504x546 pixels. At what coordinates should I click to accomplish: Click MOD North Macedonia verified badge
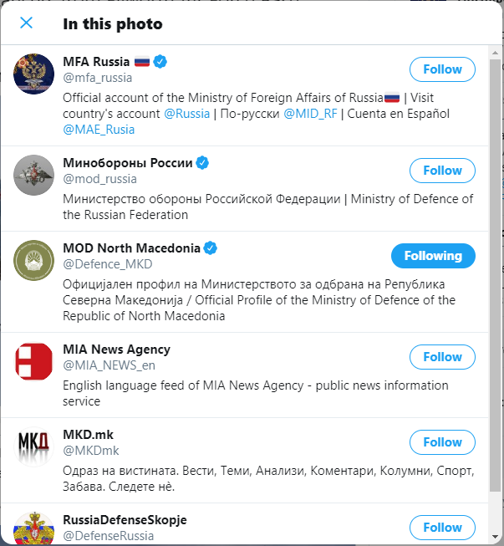coord(211,248)
